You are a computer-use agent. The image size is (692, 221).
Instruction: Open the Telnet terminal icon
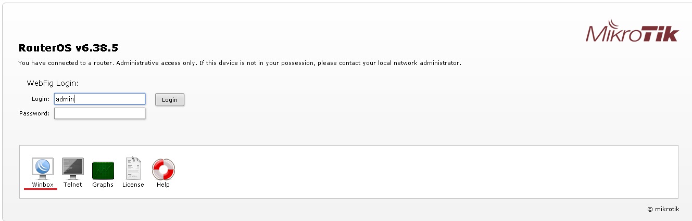(x=72, y=168)
